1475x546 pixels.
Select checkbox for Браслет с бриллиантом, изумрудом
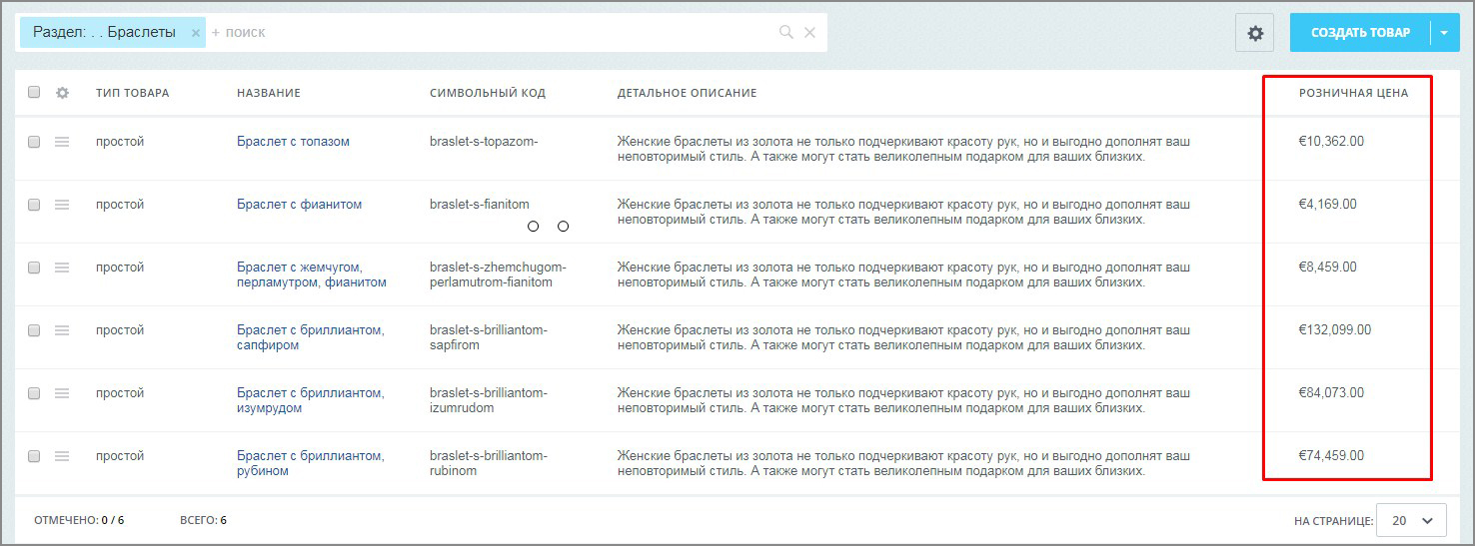coord(34,393)
